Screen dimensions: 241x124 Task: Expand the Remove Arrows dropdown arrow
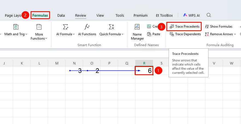235,34
